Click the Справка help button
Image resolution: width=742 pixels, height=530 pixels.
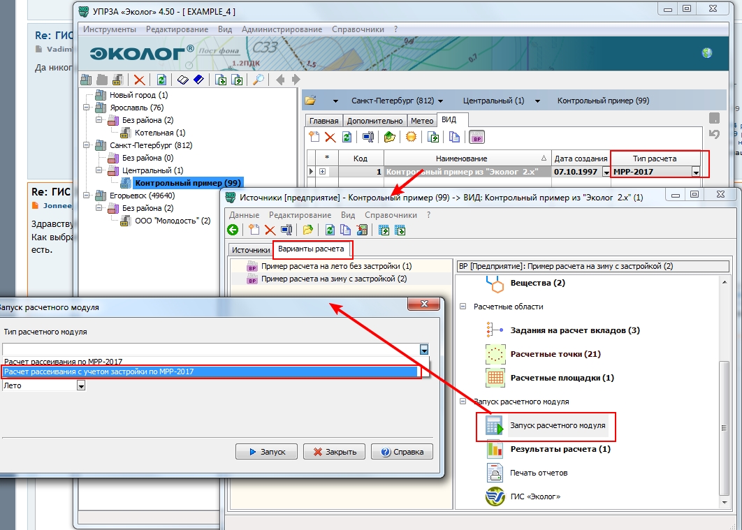[x=402, y=451]
